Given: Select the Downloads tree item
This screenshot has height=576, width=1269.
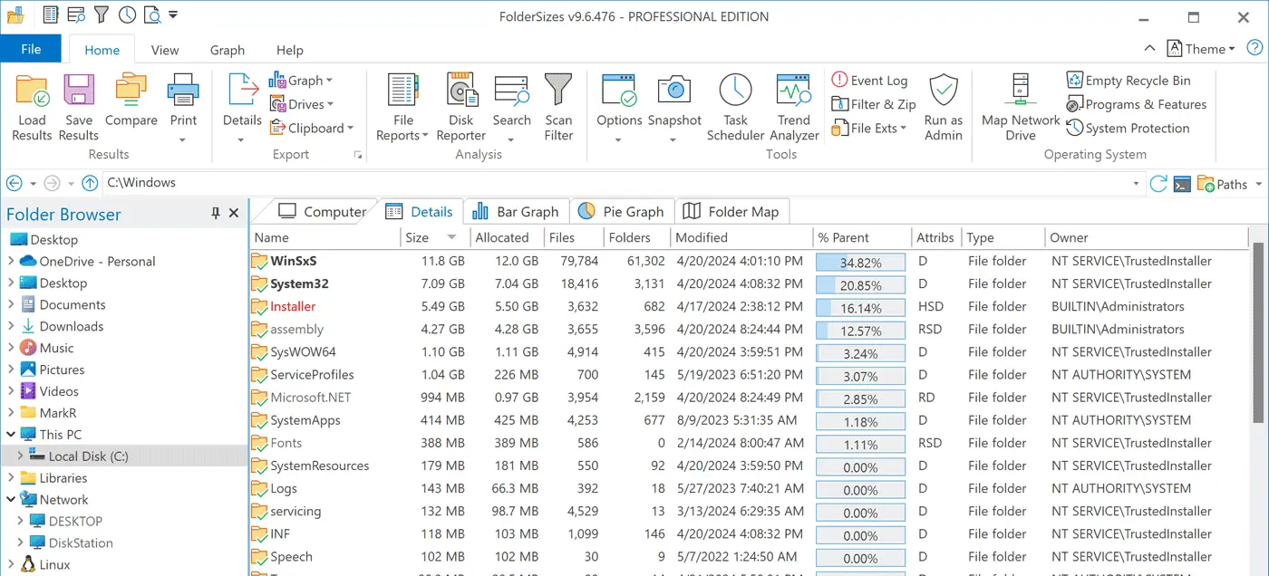Looking at the screenshot, I should point(71,326).
